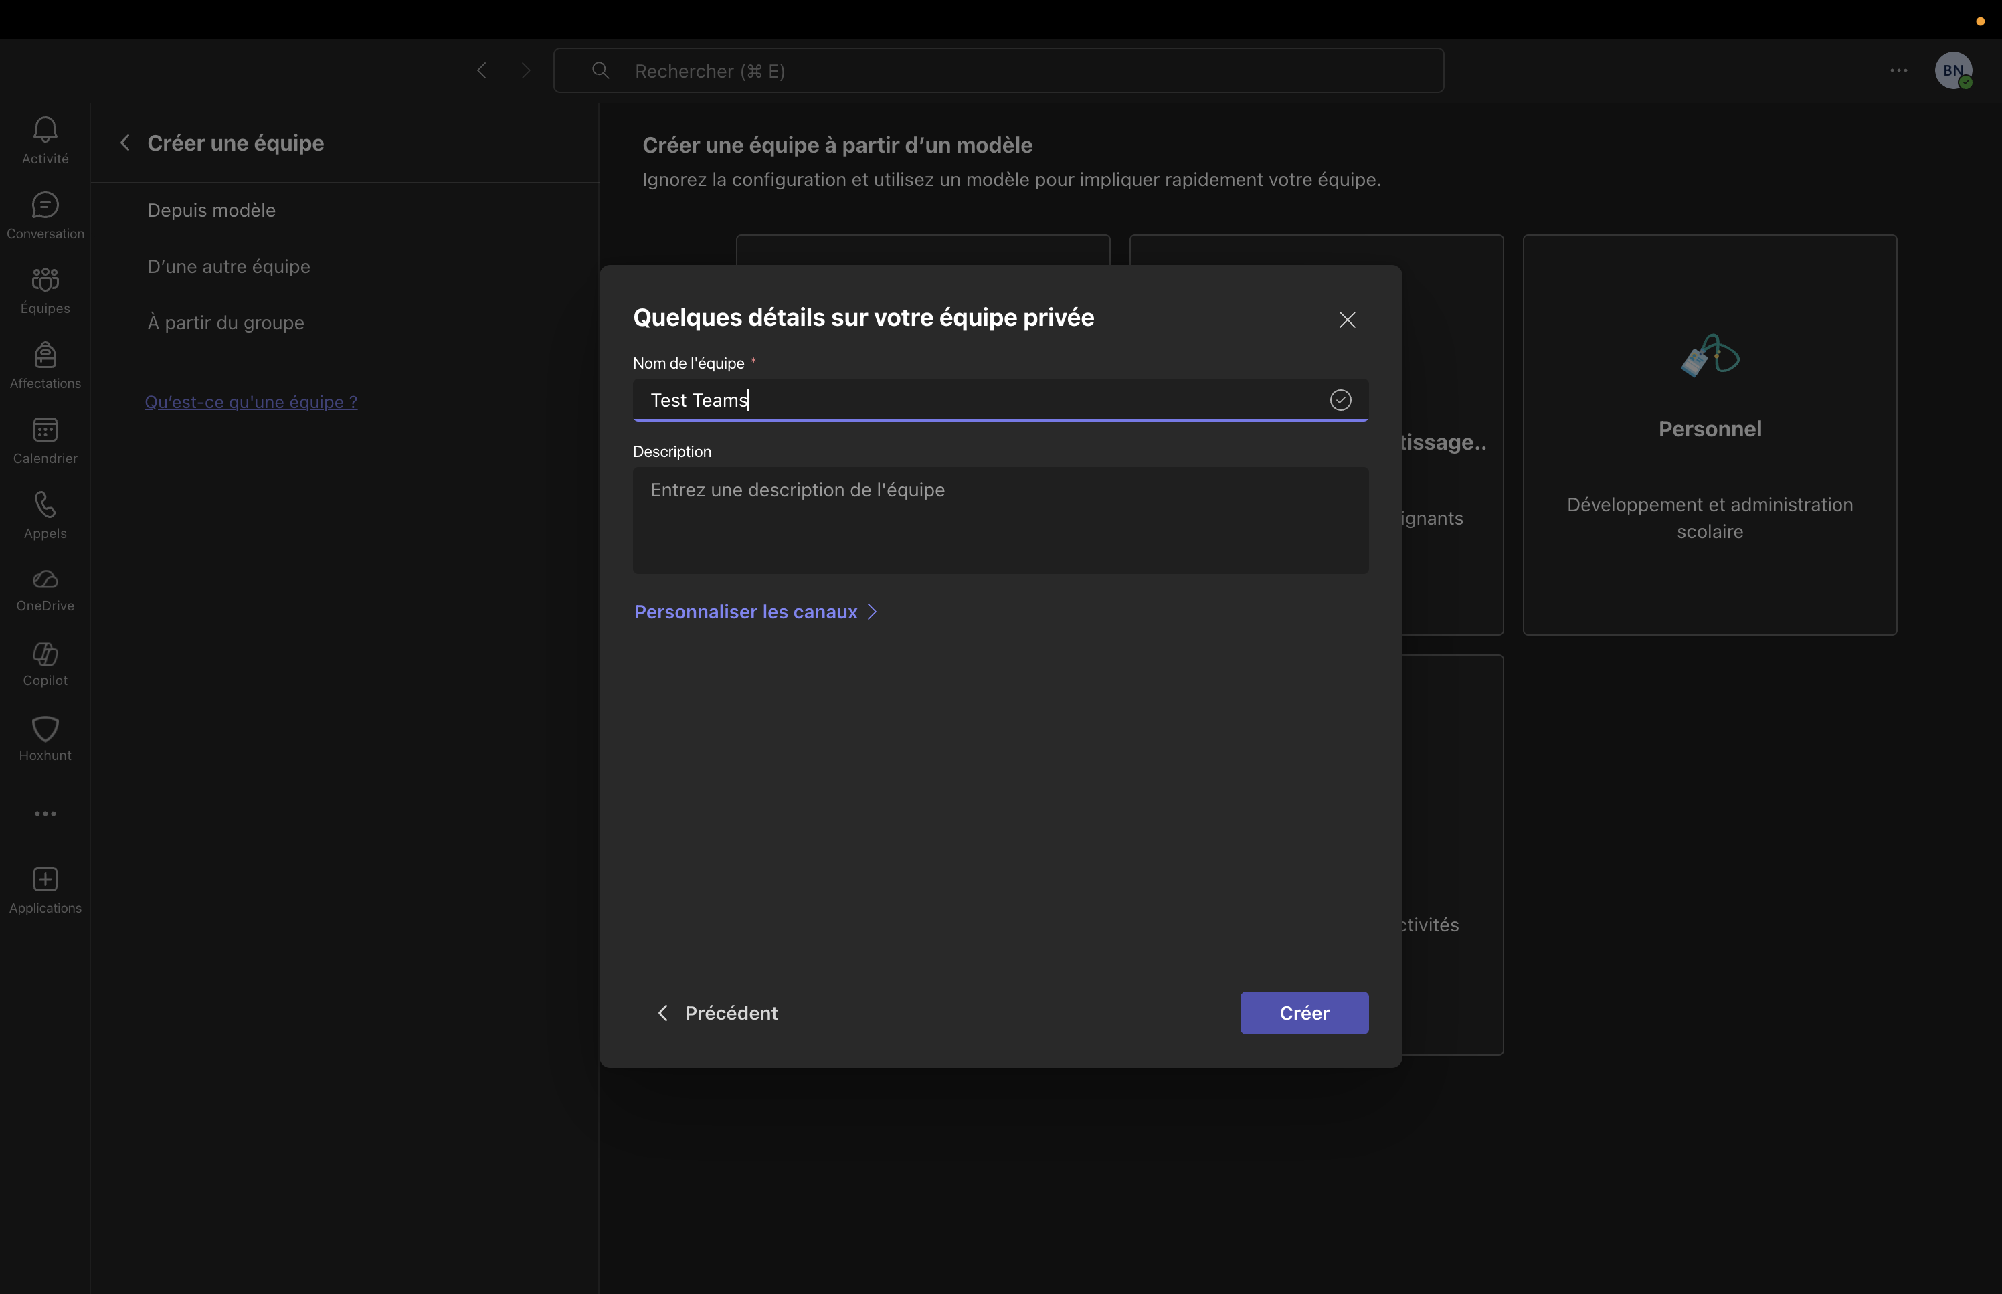
Task: Open Applications store icon
Action: [45, 890]
